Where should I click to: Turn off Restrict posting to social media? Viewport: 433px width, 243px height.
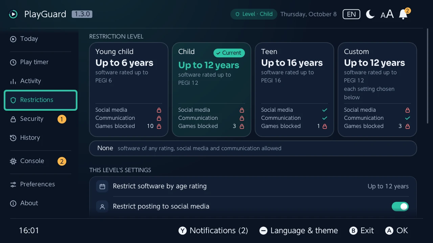tap(400, 207)
